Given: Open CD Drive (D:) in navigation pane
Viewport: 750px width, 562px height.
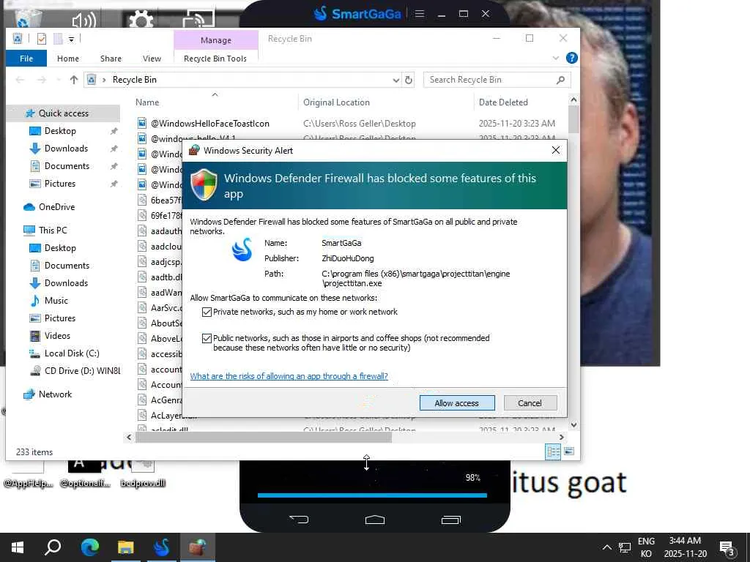Looking at the screenshot, I should pos(82,371).
